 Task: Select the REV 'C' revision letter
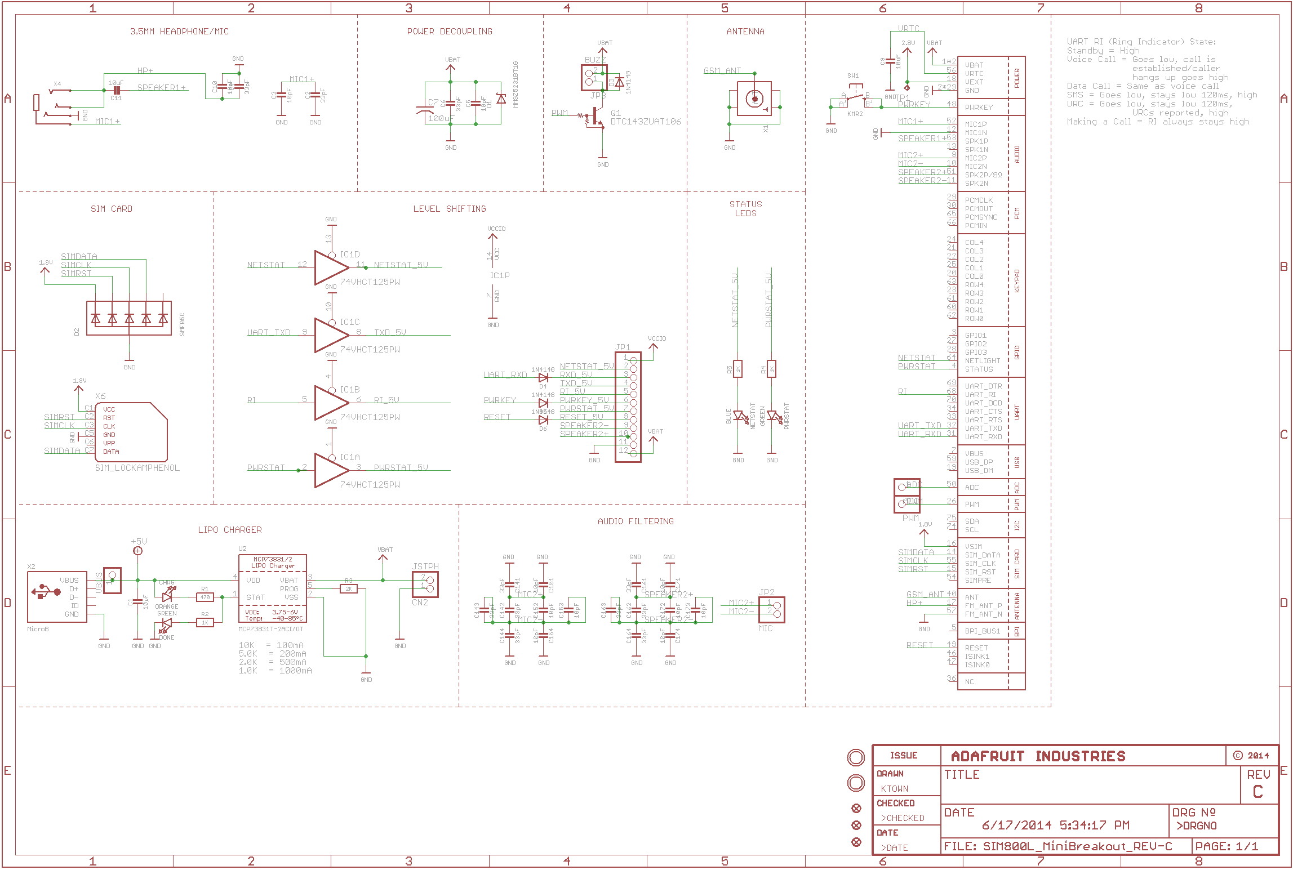coord(1258,792)
